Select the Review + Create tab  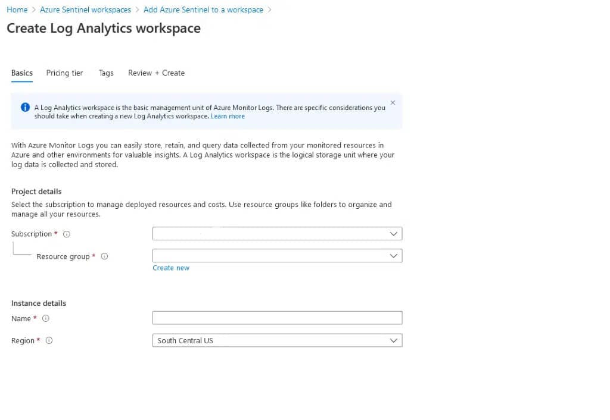156,73
